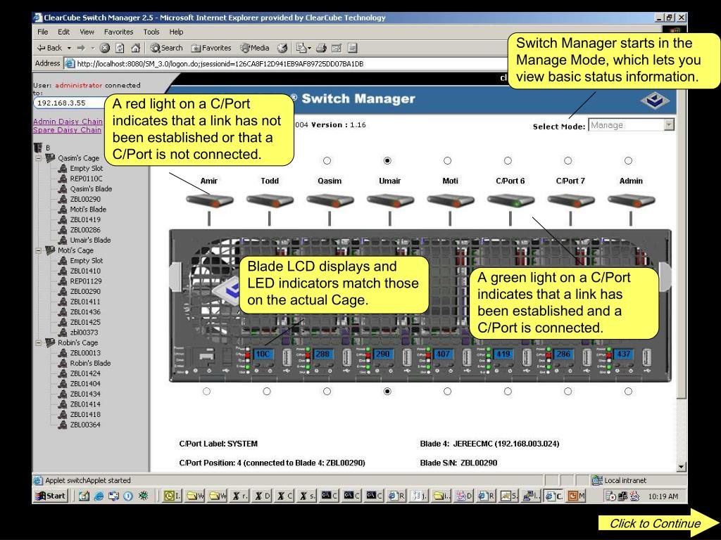Open the Tools menu

(151, 32)
